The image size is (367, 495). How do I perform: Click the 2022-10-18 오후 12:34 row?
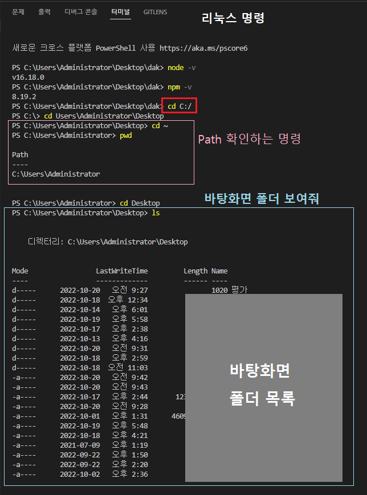tap(80, 300)
